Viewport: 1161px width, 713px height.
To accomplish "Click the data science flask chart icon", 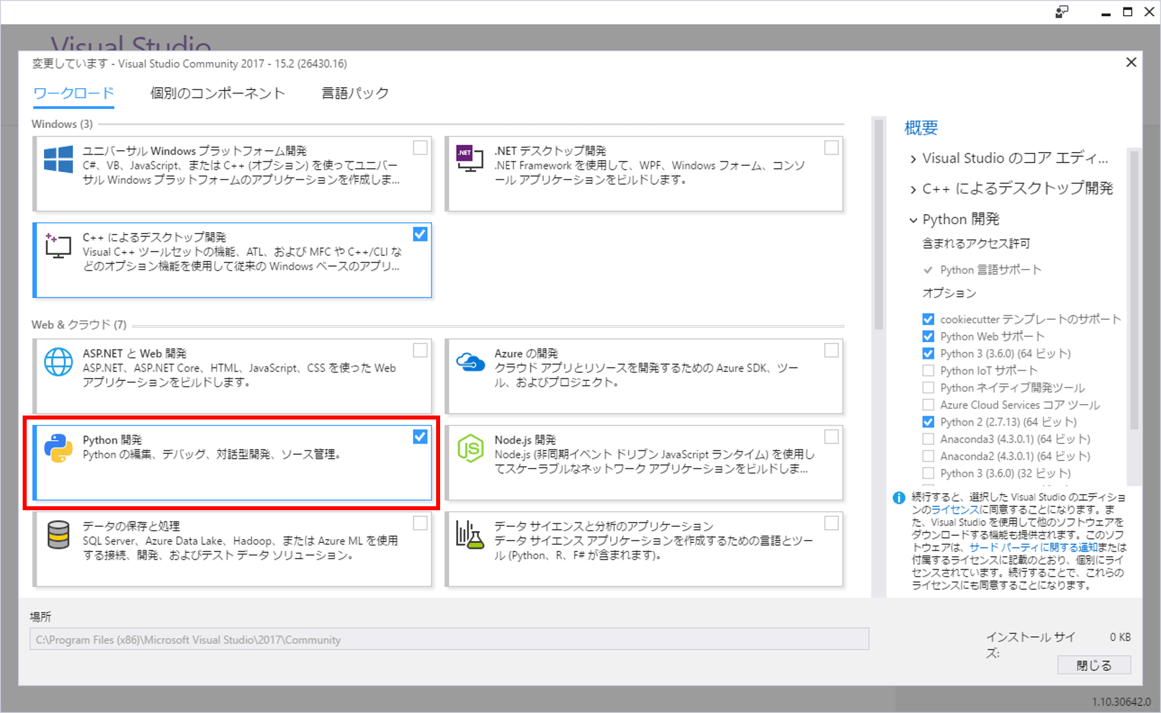I will click(469, 535).
